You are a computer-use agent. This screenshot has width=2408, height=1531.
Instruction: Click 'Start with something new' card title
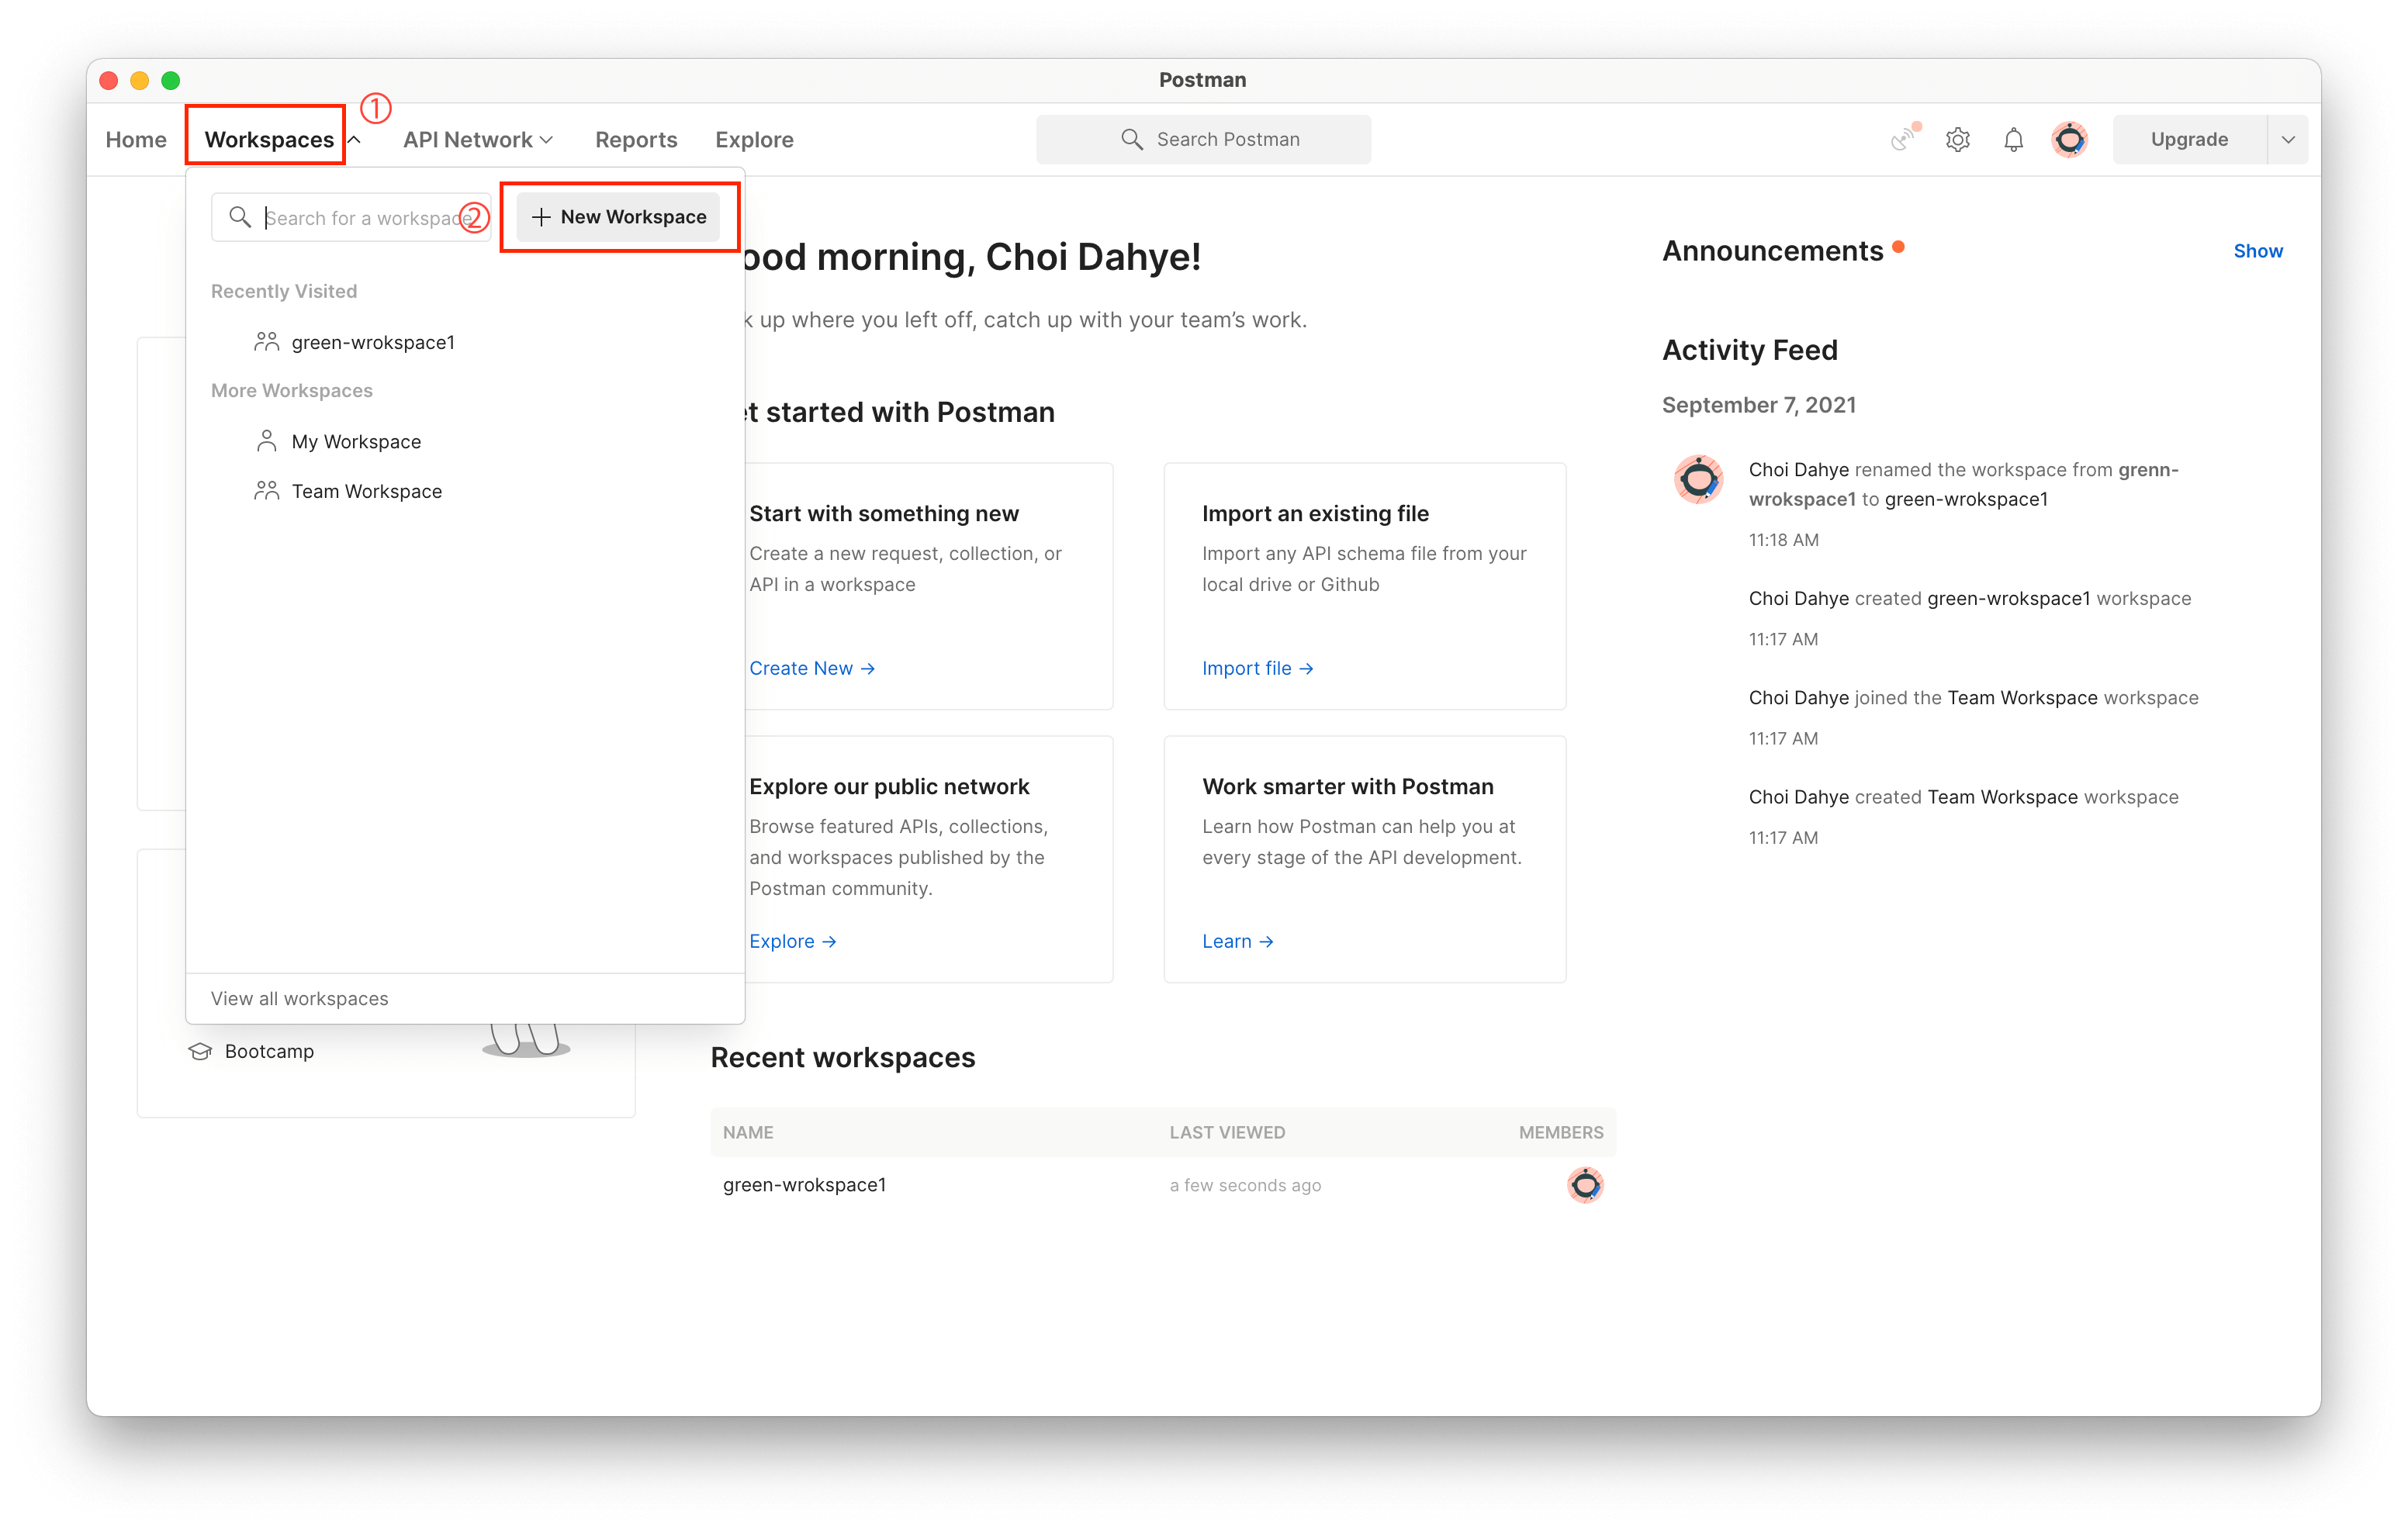pyautogui.click(x=883, y=513)
